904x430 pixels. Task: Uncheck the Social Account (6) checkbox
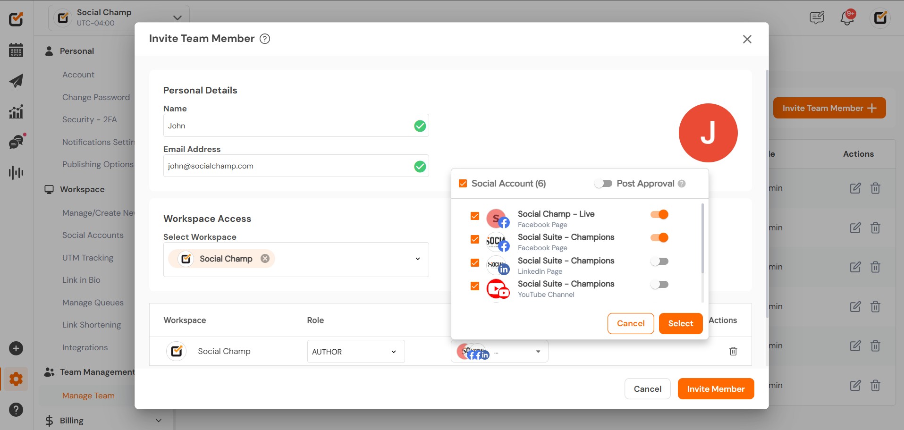pyautogui.click(x=463, y=184)
